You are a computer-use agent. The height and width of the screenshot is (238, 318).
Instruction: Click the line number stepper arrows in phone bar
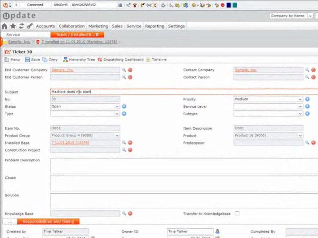point(10,5)
